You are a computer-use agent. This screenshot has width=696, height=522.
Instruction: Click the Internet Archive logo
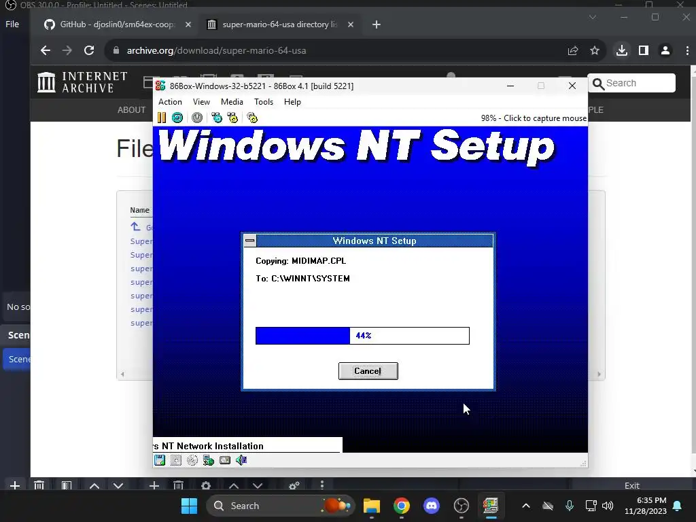coord(82,82)
